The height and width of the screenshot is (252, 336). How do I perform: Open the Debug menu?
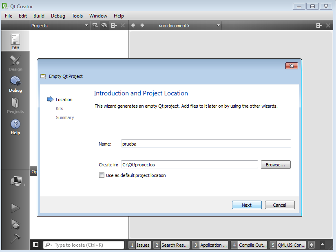pos(58,16)
